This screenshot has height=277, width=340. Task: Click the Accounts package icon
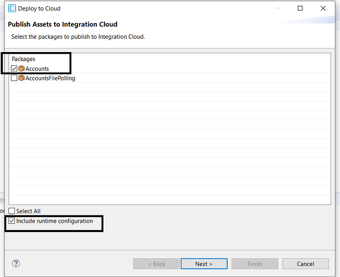coord(21,69)
